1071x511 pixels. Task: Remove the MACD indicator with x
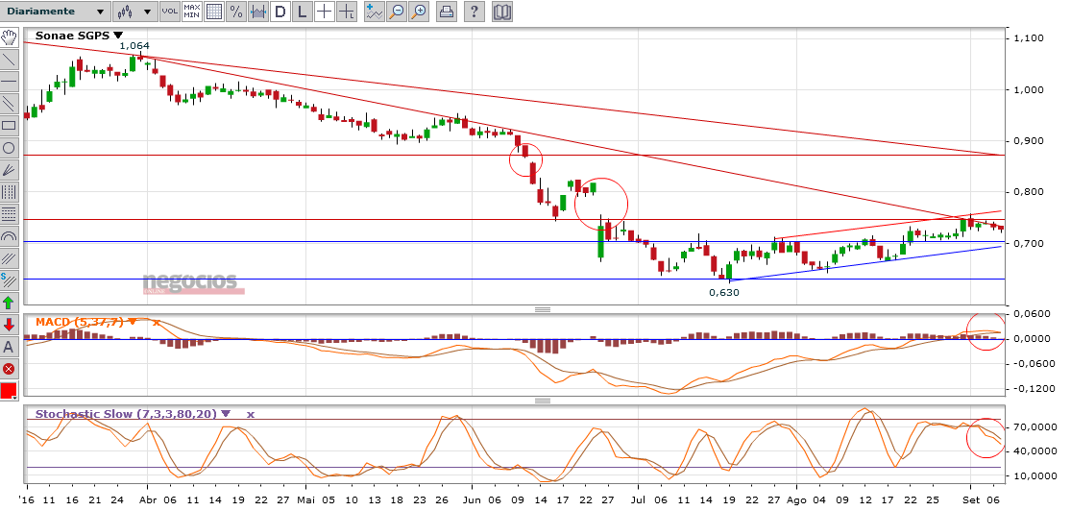(158, 321)
